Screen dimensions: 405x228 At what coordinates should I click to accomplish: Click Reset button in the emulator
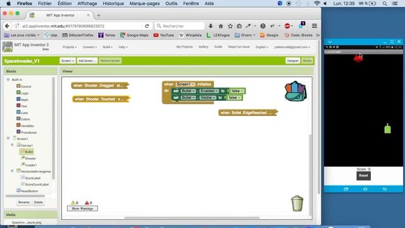(x=363, y=175)
